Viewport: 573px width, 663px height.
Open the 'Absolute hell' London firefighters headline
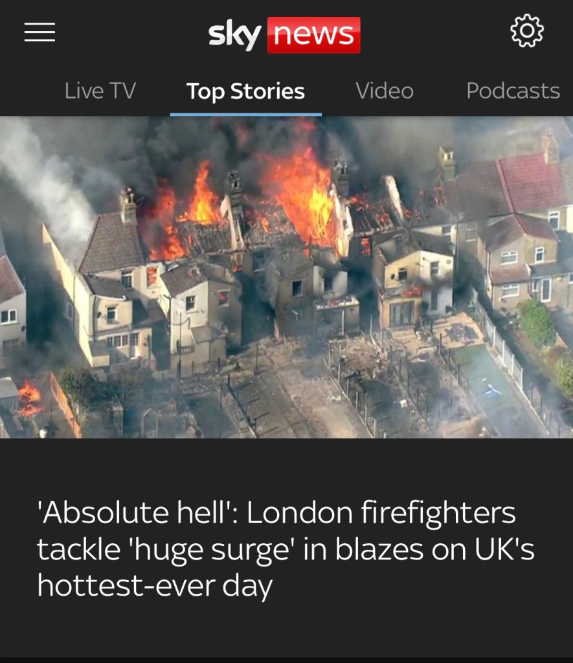[x=286, y=549]
